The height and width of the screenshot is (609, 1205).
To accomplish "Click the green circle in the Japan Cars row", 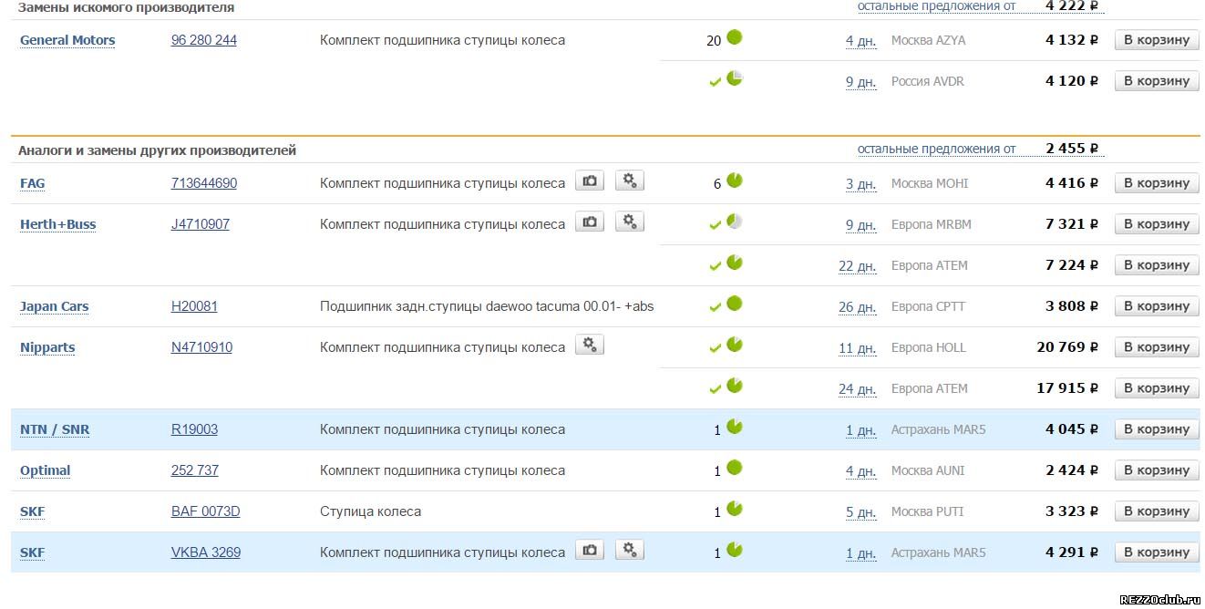I will tap(735, 304).
